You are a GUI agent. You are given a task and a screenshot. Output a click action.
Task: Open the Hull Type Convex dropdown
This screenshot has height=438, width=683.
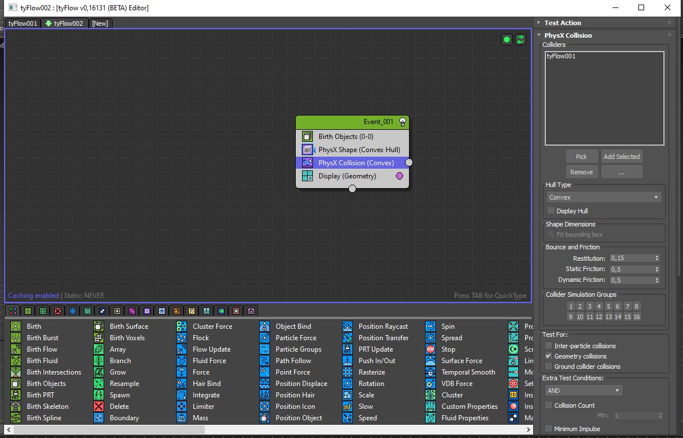click(603, 197)
